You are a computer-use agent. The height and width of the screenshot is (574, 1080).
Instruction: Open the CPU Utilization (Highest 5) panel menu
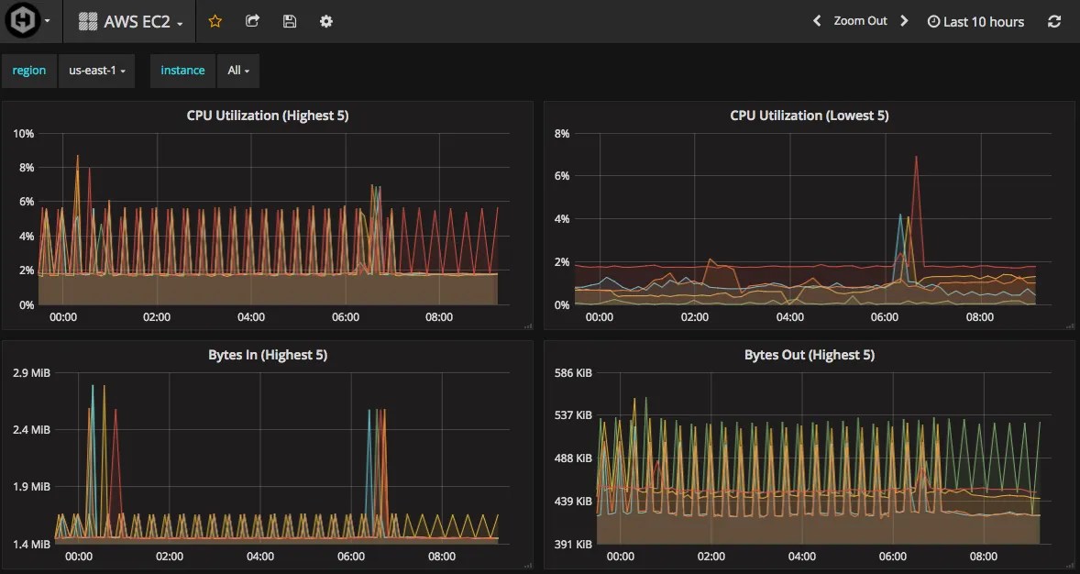pos(268,115)
